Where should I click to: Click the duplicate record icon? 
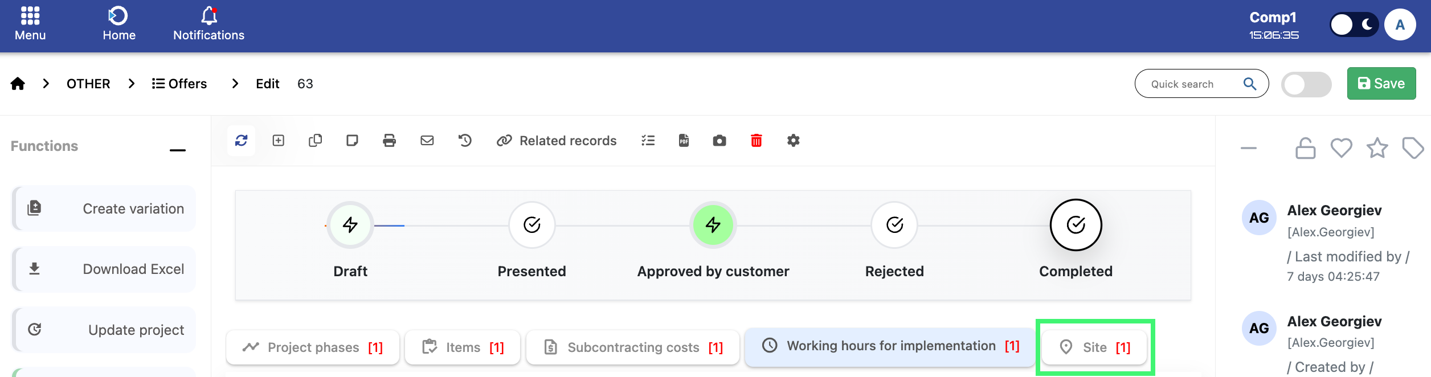coord(315,141)
